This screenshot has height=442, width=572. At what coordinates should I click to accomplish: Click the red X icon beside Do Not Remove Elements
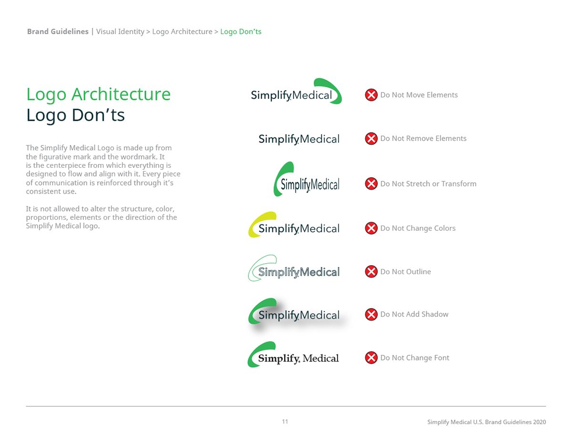click(x=371, y=138)
